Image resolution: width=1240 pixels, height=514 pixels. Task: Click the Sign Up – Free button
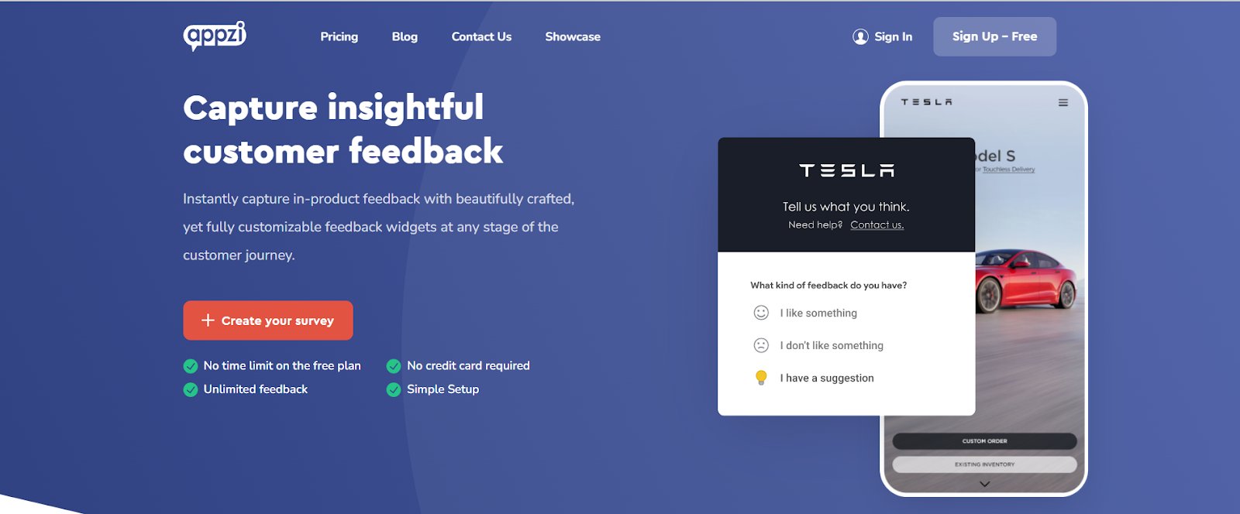994,36
